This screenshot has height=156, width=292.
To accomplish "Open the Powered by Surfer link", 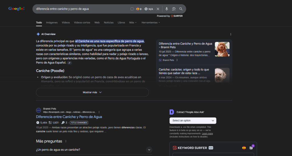I will (170, 16).
